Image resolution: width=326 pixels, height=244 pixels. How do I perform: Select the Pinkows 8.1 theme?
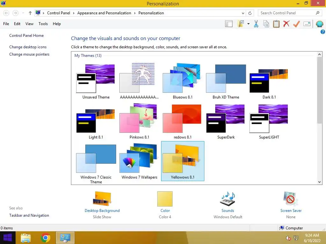tap(139, 121)
